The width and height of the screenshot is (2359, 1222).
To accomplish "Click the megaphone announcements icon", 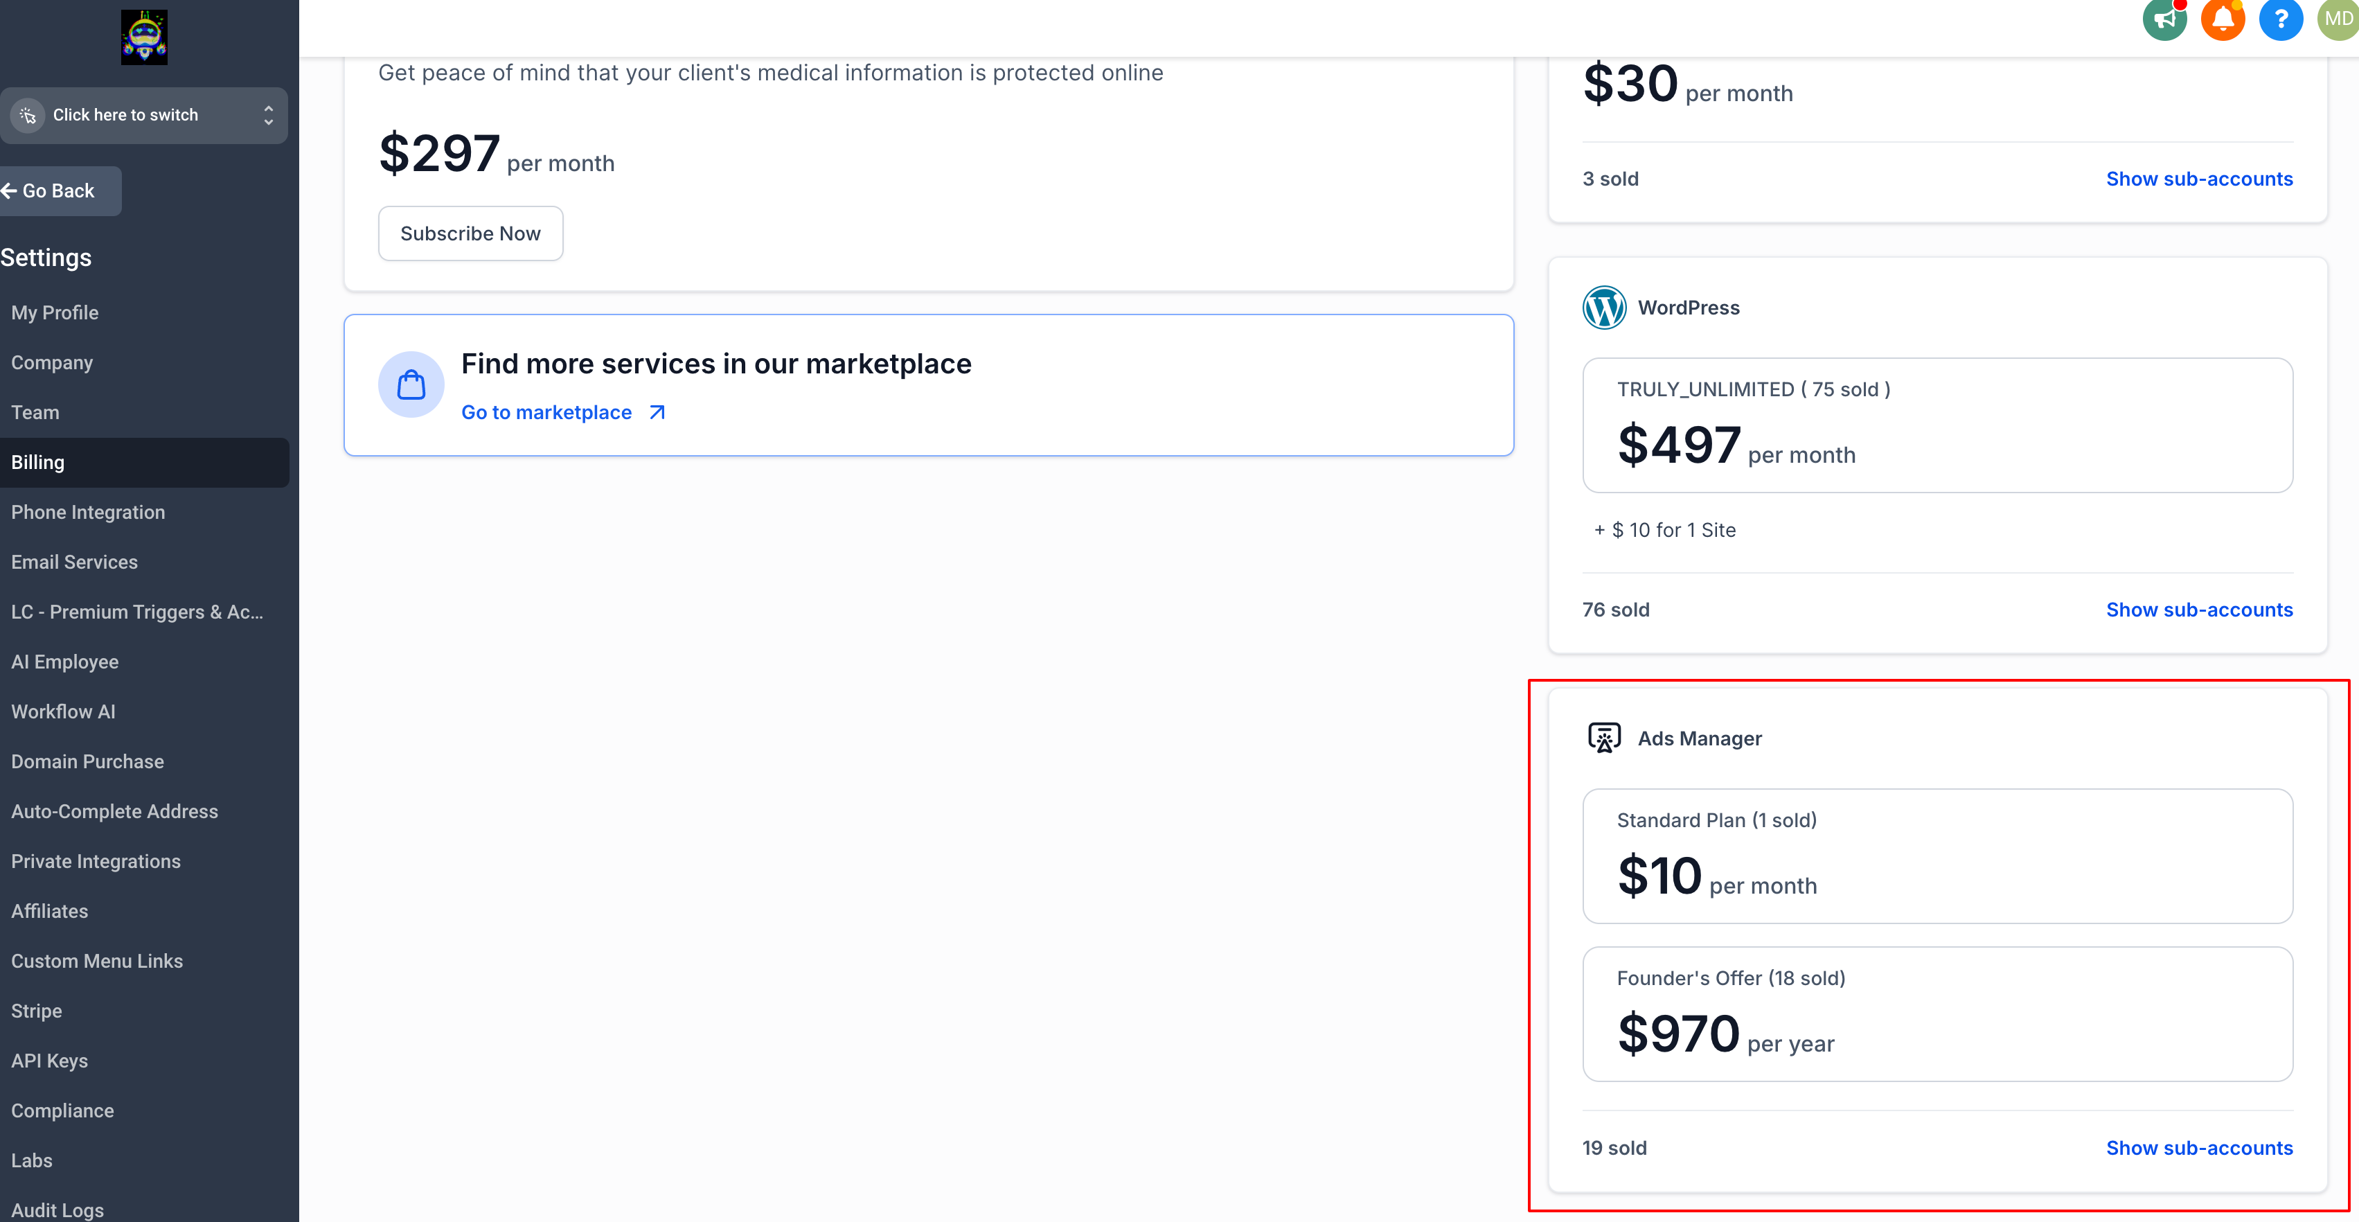I will click(2164, 19).
